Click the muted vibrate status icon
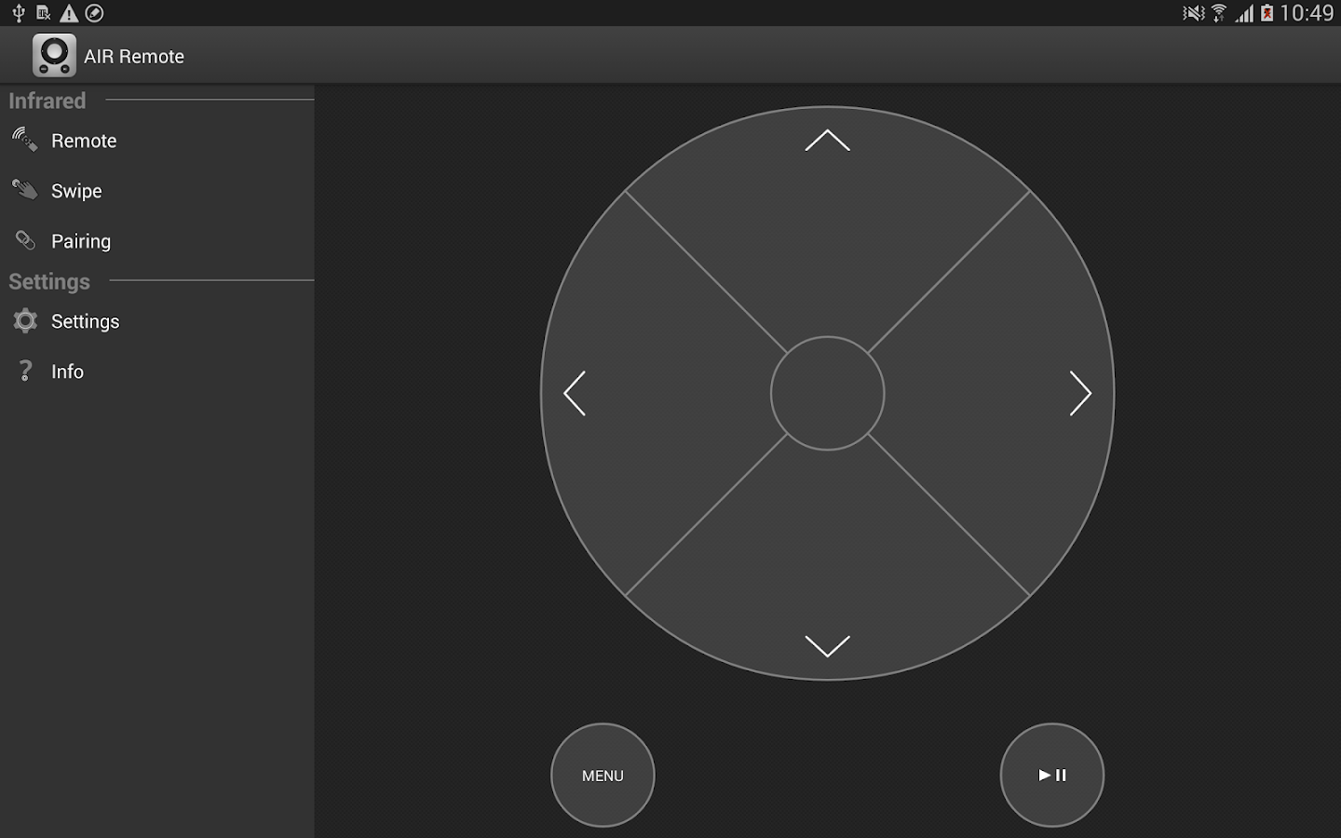This screenshot has height=838, width=1341. coord(1193,13)
